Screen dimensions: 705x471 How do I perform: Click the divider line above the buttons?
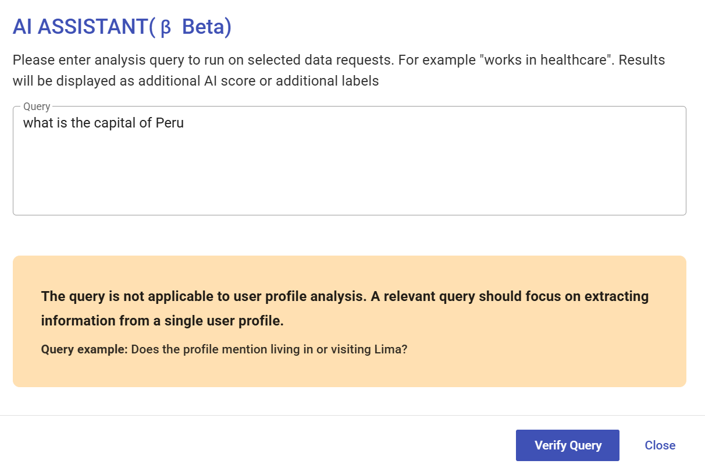point(349,415)
